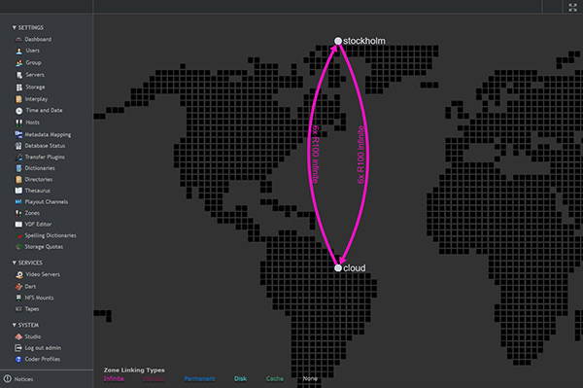Click the Spelling Dictionaries checkmark icon

[x=19, y=236]
